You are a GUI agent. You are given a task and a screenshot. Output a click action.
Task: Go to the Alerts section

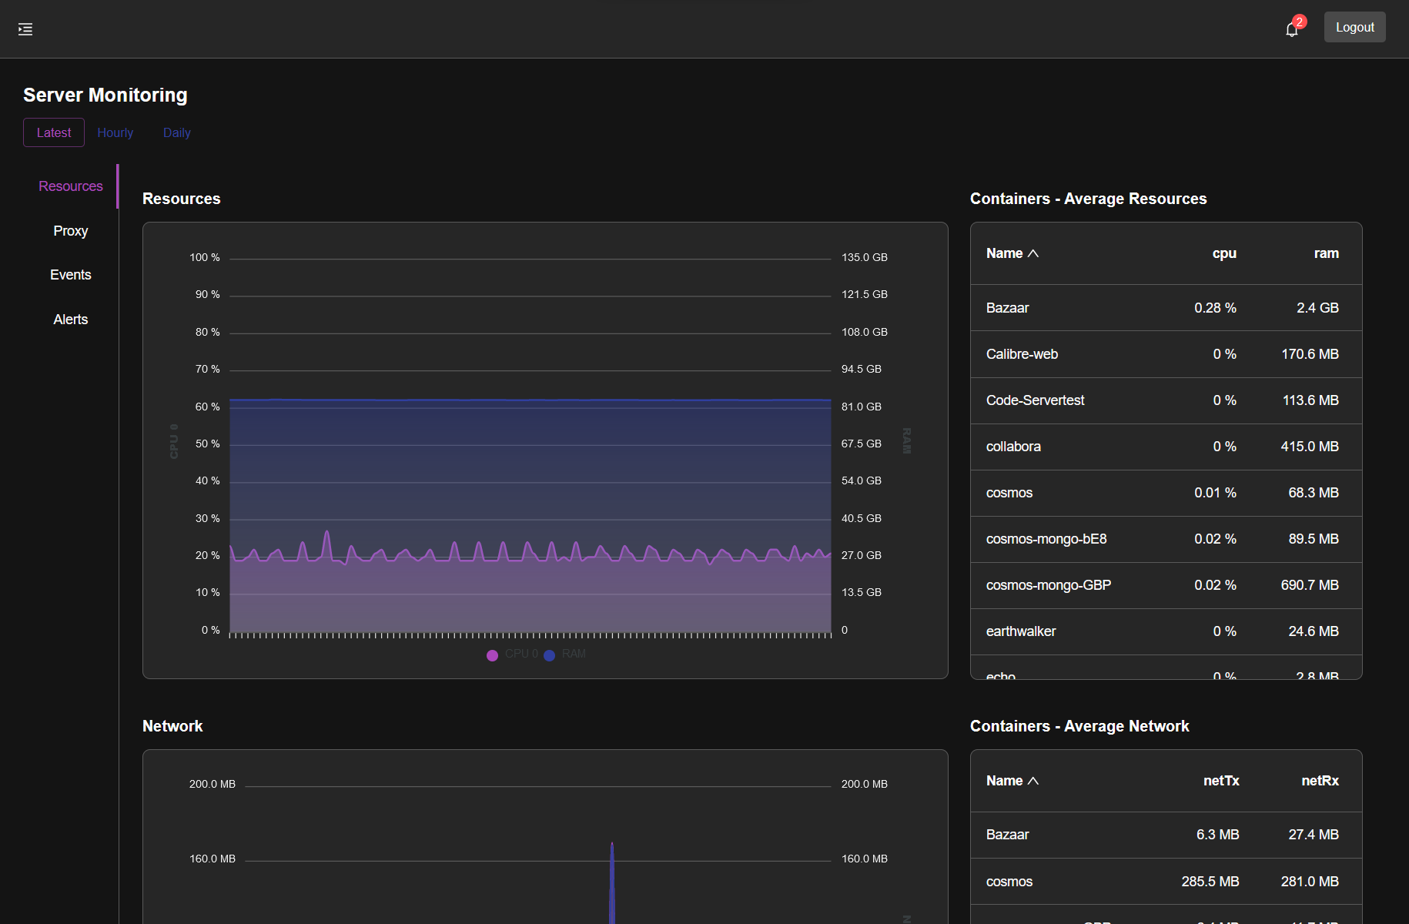(x=70, y=320)
